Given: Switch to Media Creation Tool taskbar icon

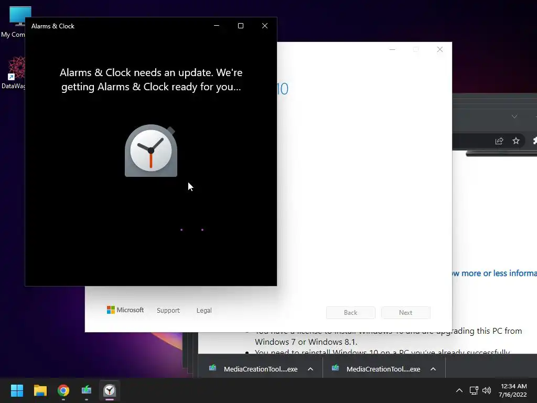Looking at the screenshot, I should coord(87,390).
